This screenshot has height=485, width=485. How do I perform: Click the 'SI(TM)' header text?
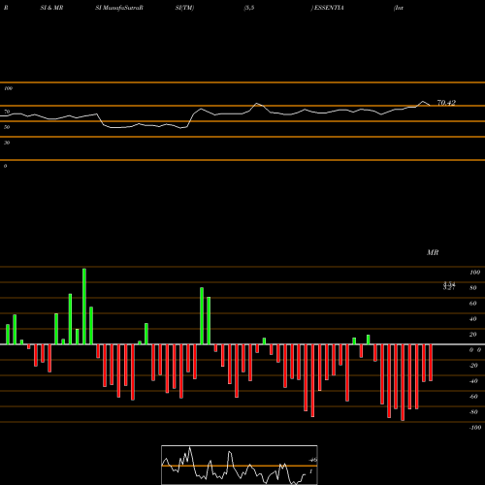tap(184, 8)
